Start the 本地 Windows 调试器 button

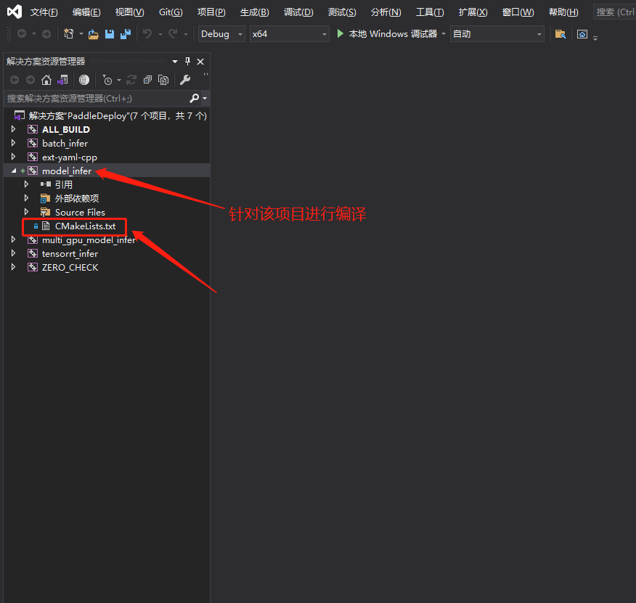coord(387,34)
